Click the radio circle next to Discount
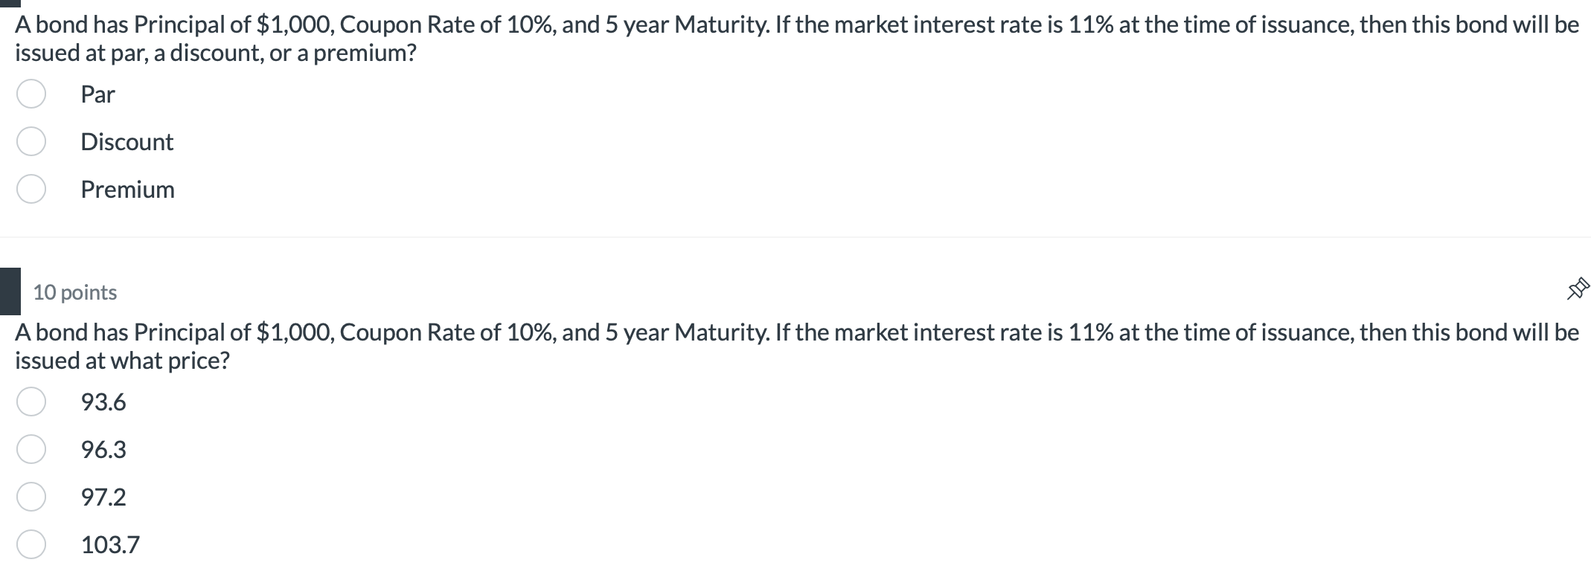 pos(31,142)
